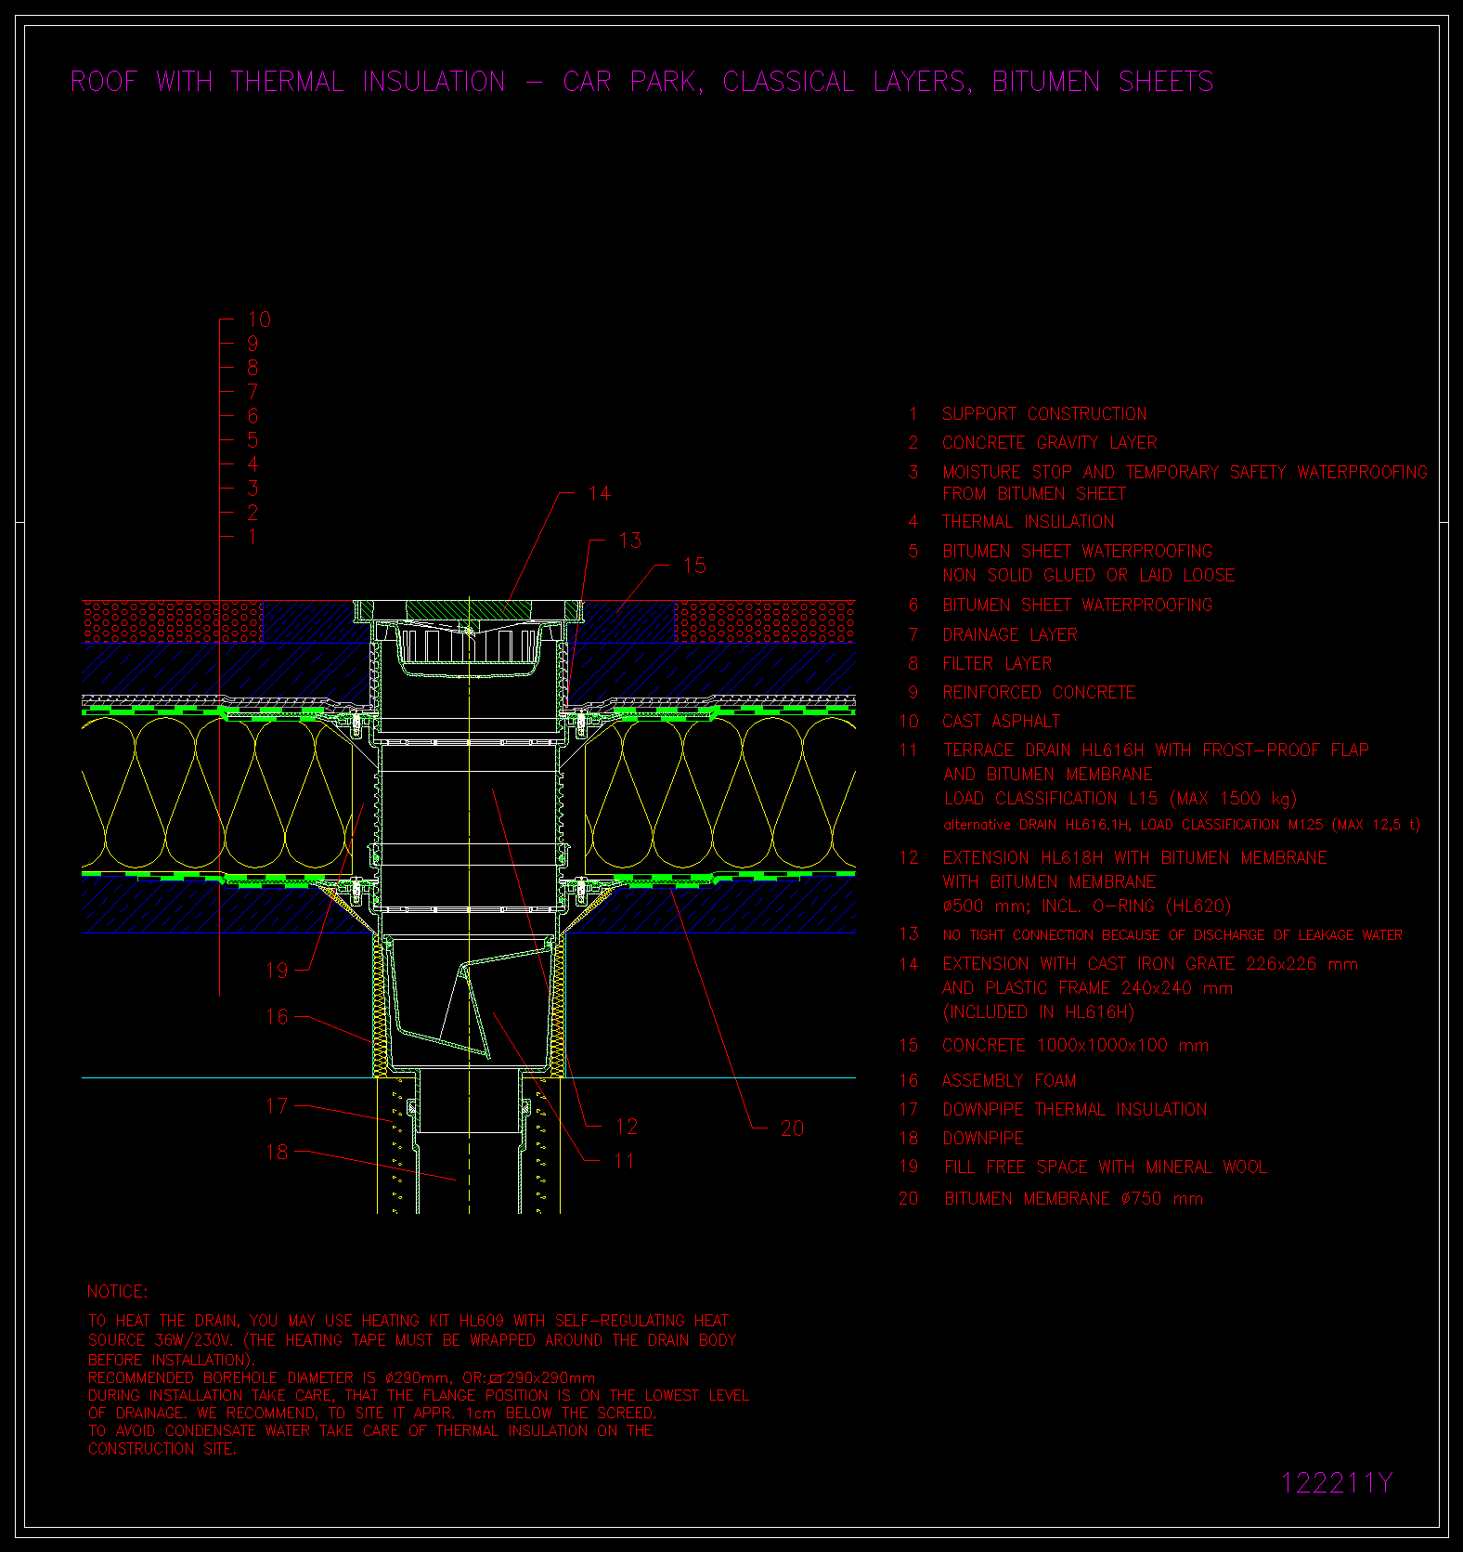Select the drawing number '122211Y'
Image resolution: width=1463 pixels, height=1552 pixels.
1337,1483
